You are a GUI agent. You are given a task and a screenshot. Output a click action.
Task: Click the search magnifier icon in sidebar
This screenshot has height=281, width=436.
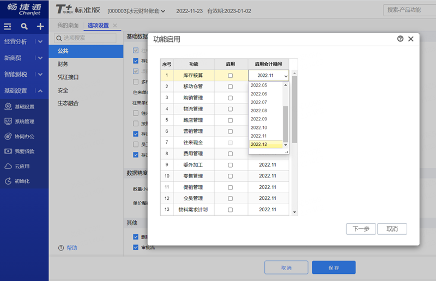click(x=24, y=26)
